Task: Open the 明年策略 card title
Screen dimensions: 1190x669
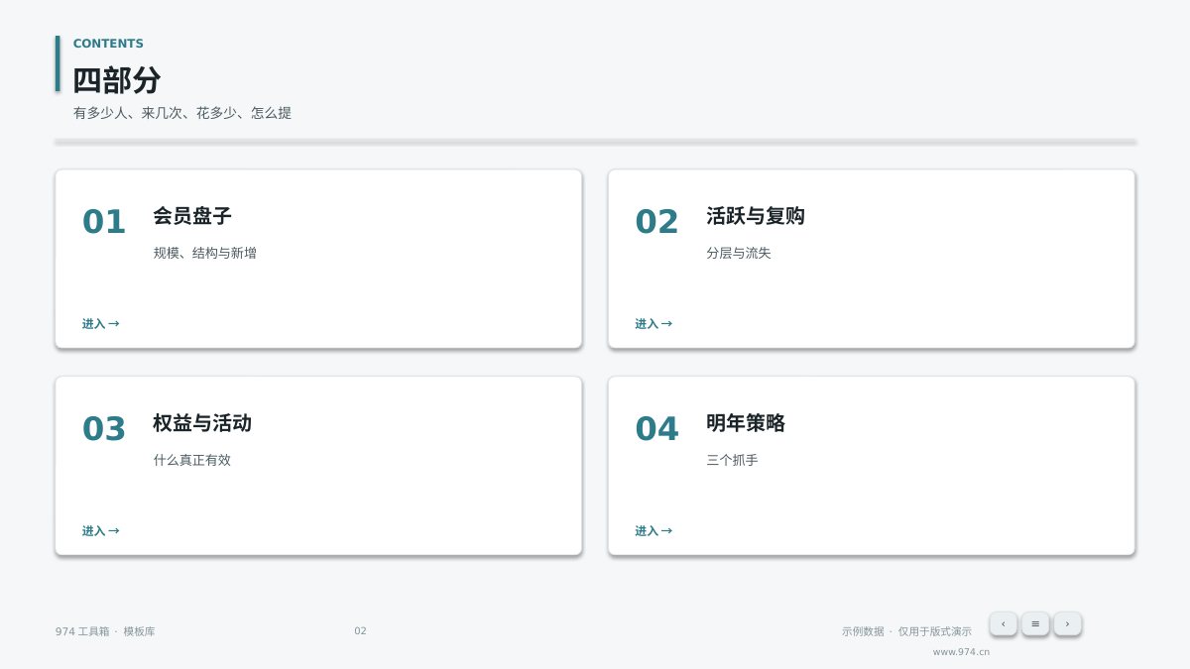Action: [746, 423]
